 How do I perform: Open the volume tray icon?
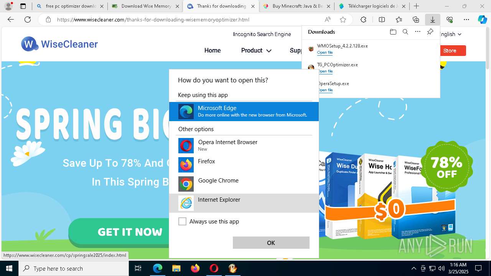[x=442, y=268]
